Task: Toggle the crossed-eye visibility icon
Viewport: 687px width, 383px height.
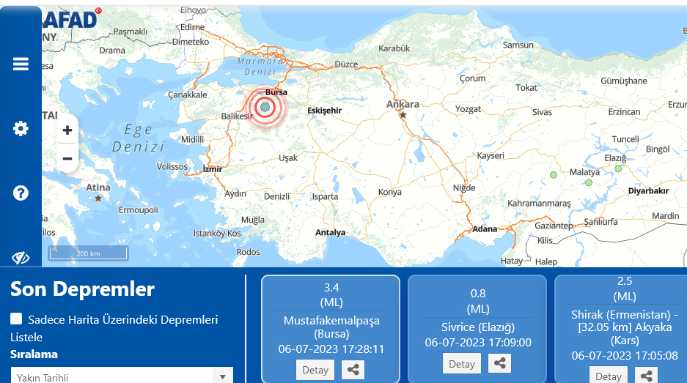Action: tap(21, 258)
